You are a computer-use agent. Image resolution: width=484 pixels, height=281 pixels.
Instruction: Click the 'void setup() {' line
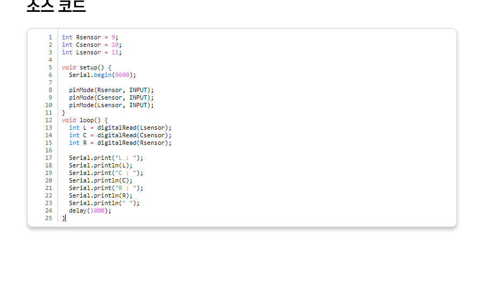(86, 68)
